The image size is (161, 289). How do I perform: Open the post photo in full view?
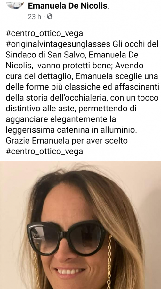(81, 225)
